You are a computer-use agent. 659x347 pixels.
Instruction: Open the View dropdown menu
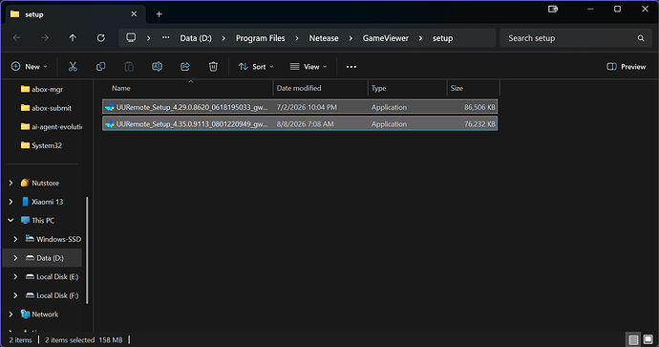tap(308, 67)
